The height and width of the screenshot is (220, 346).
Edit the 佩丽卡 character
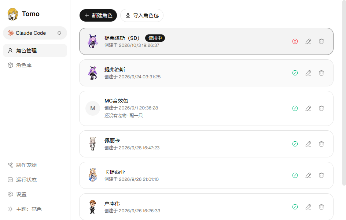point(308,144)
